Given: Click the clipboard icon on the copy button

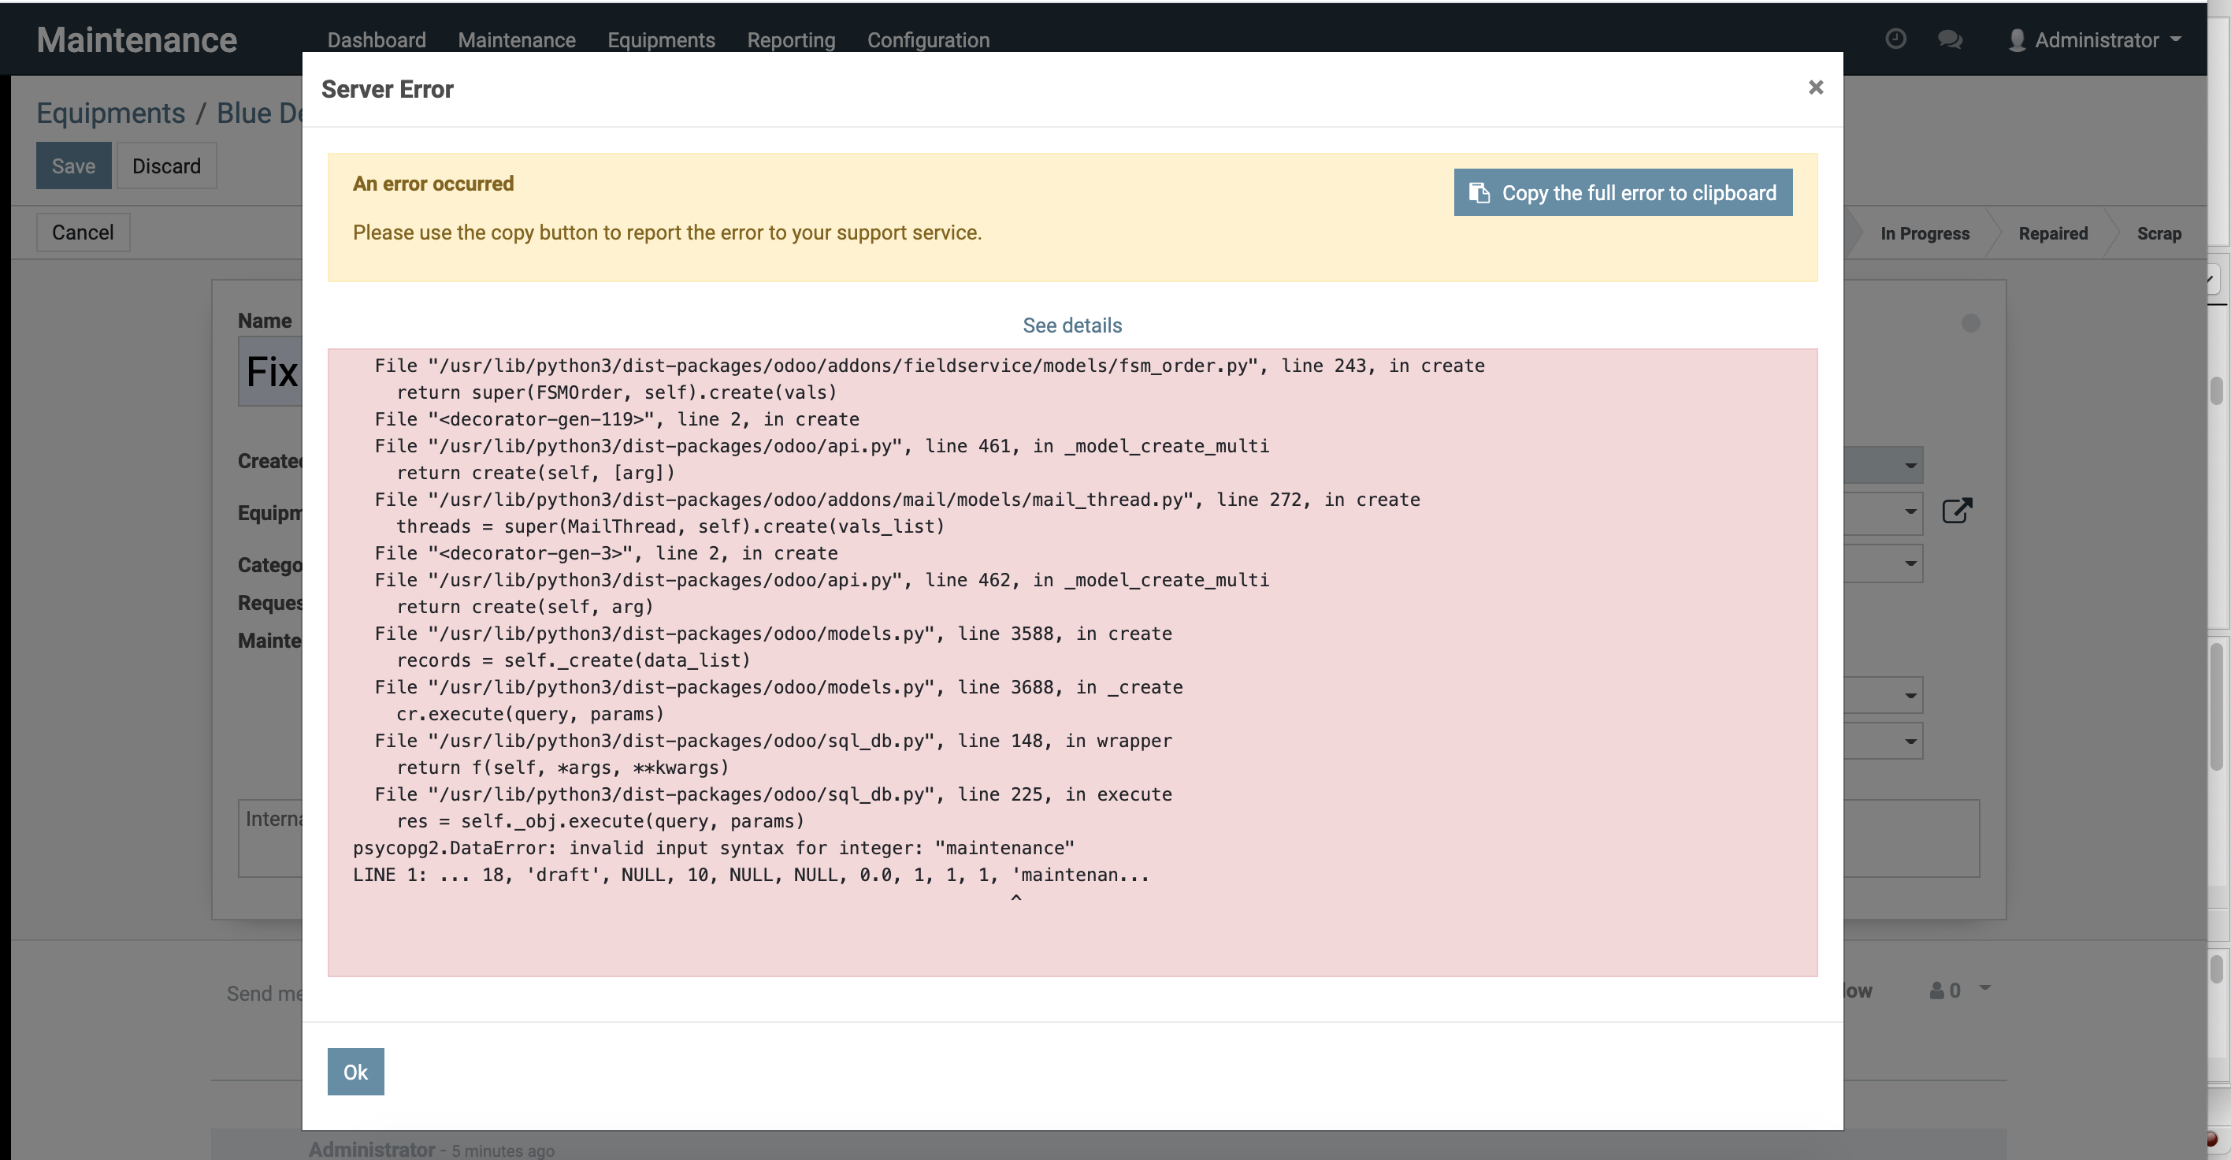Looking at the screenshot, I should coord(1480,192).
